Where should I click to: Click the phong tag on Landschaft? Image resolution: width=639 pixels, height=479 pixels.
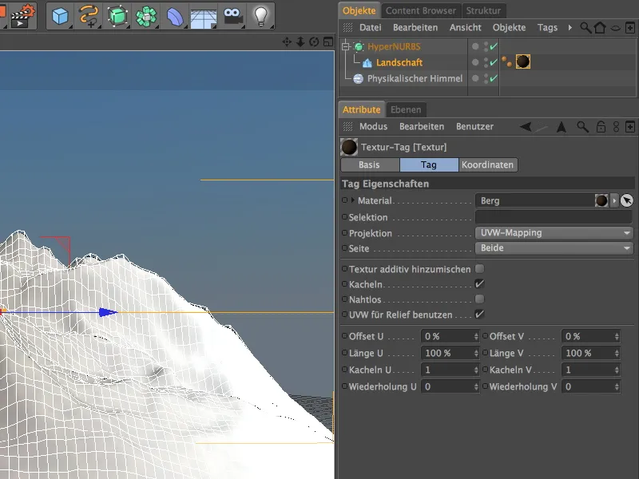click(506, 61)
